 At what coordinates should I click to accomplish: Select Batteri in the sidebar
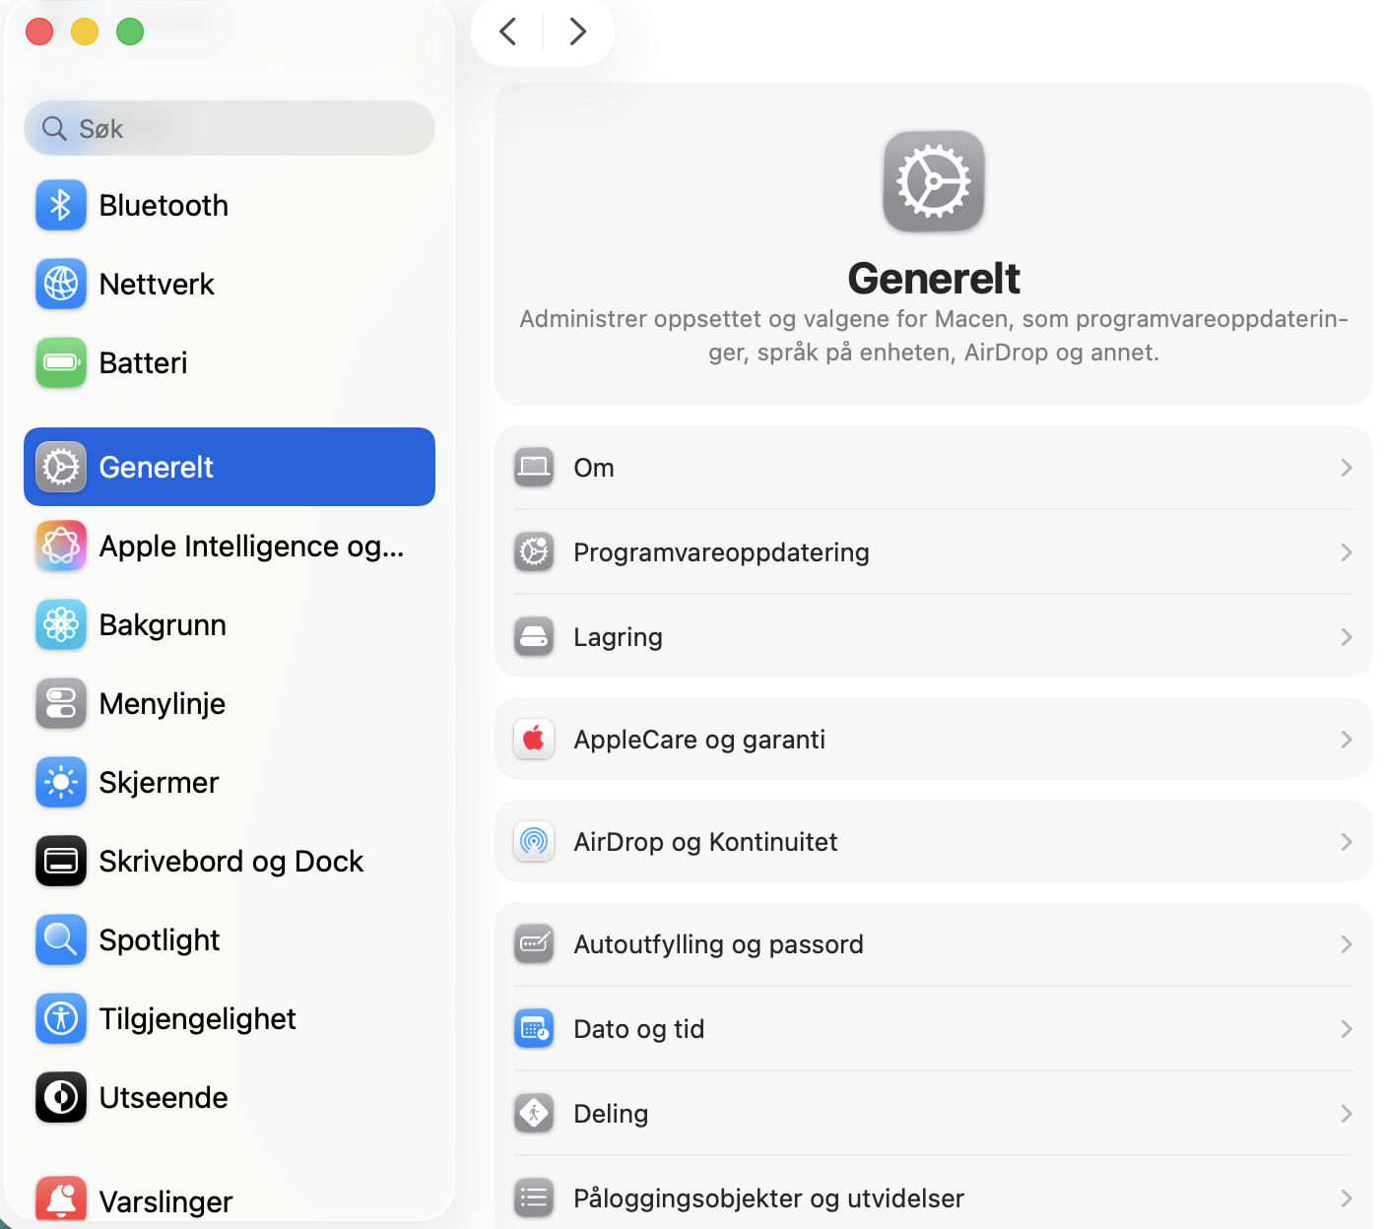point(230,362)
